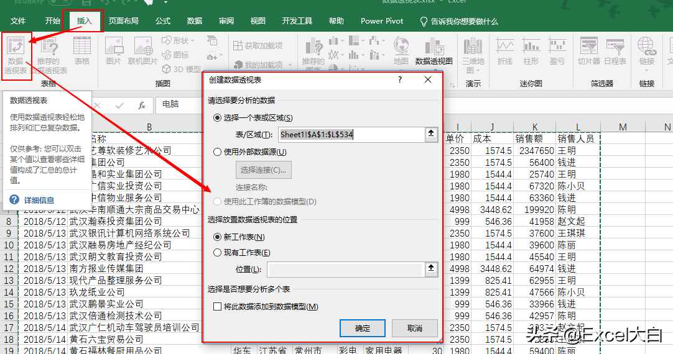
Task: Click the Timeline (日程表) icon
Action: (615, 52)
